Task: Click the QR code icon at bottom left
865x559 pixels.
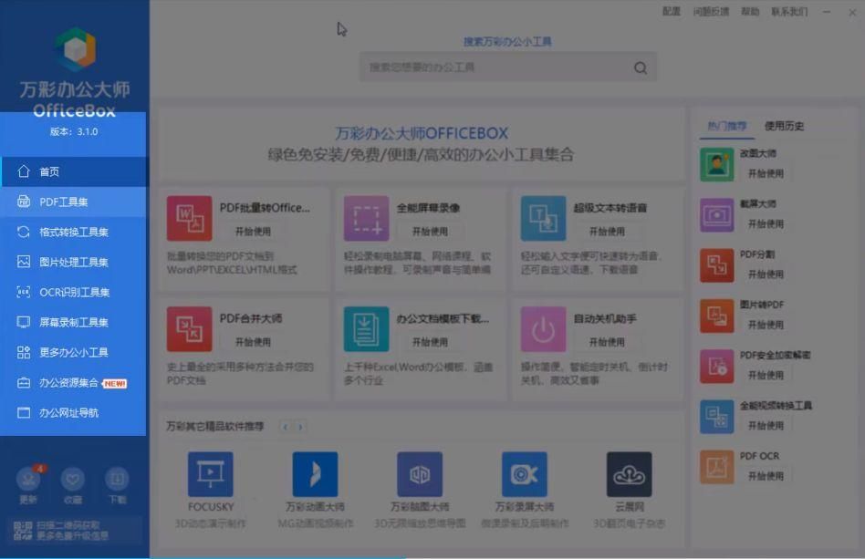Action: coord(23,531)
